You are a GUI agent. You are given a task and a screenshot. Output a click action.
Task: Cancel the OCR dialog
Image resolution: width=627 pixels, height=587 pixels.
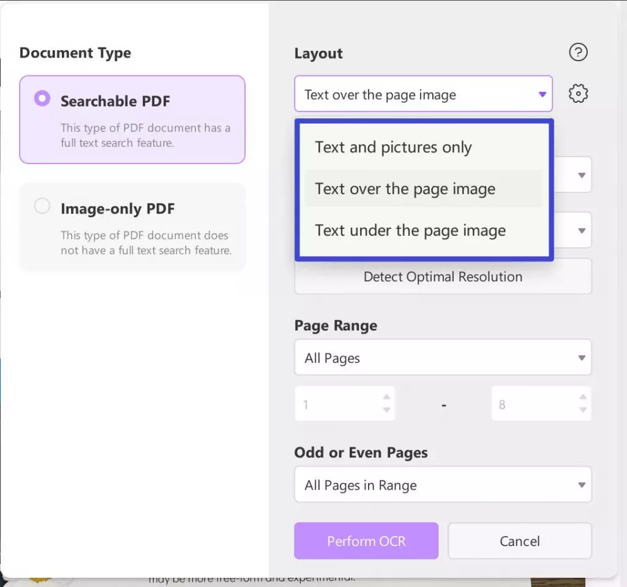coord(519,541)
